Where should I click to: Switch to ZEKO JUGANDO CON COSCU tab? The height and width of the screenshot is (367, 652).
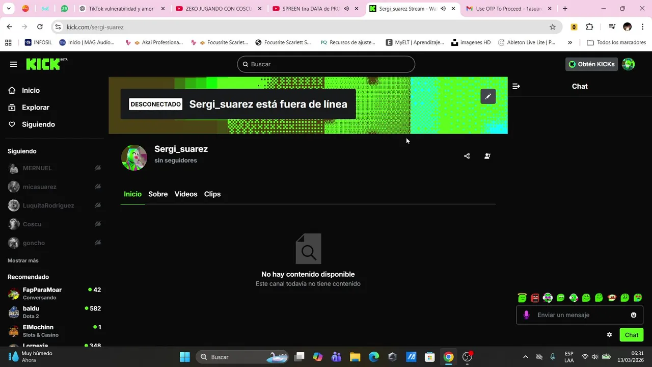coord(219,9)
